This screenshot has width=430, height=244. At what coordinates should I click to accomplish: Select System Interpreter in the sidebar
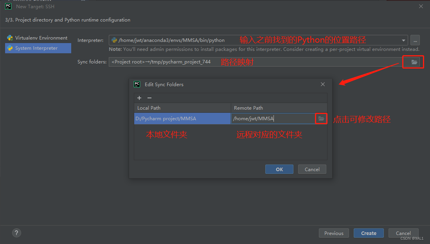pyautogui.click(x=38, y=48)
